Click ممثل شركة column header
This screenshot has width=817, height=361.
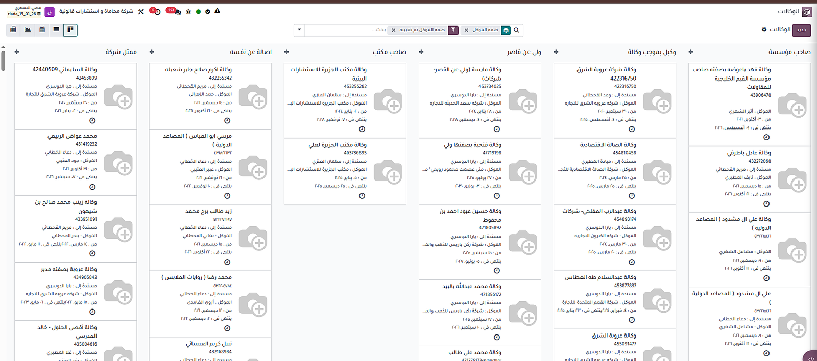pos(121,52)
